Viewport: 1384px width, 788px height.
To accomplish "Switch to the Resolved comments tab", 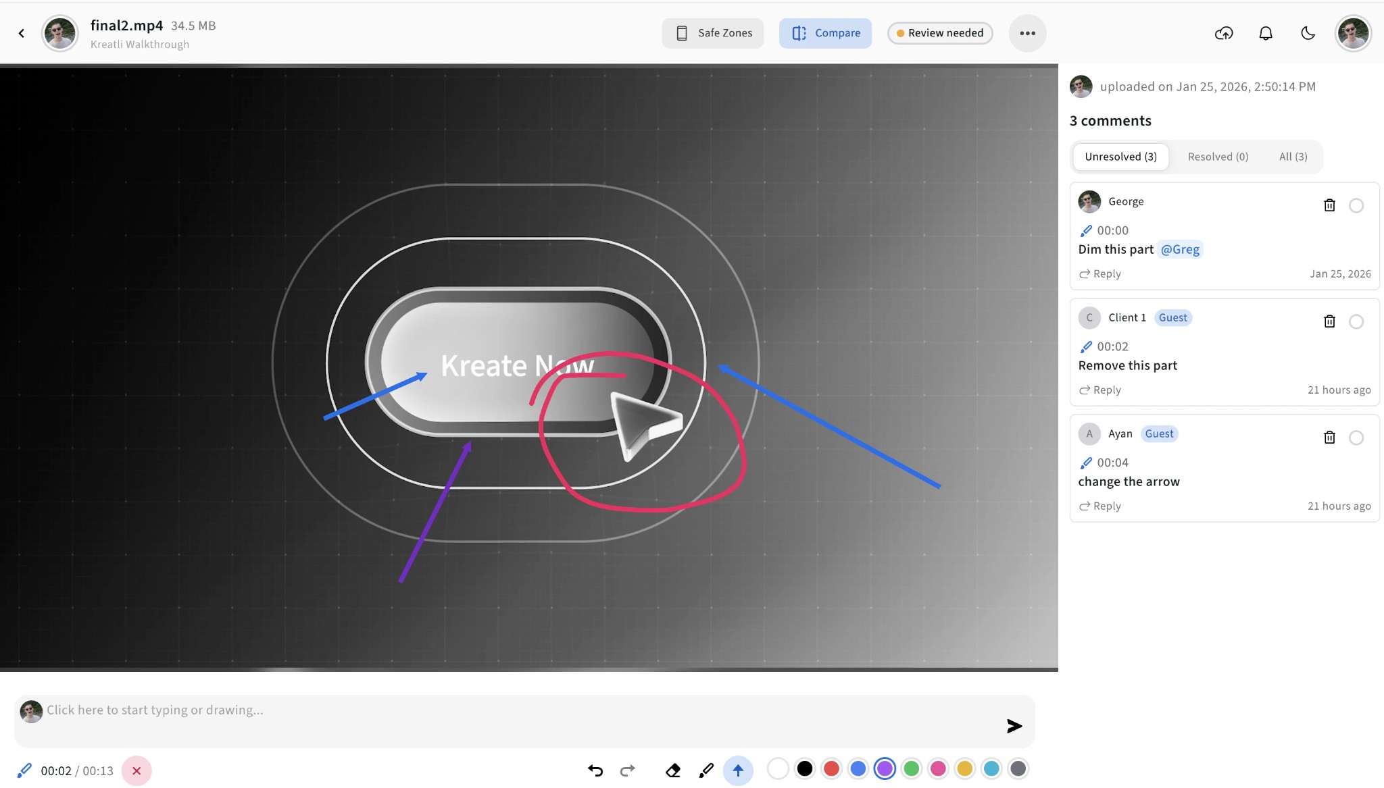I will pos(1217,156).
